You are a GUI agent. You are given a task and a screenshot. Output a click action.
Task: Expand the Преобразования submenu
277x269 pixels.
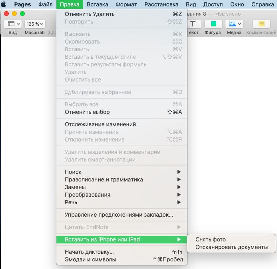coord(122,195)
